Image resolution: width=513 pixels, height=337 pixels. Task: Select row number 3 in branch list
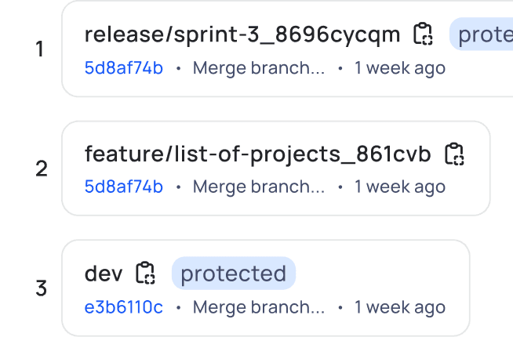(x=42, y=288)
